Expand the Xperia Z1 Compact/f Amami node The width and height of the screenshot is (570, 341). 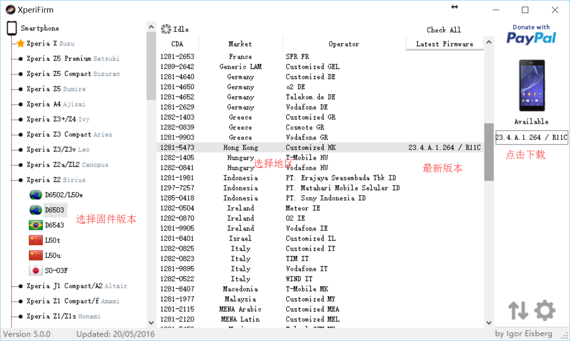click(x=20, y=301)
